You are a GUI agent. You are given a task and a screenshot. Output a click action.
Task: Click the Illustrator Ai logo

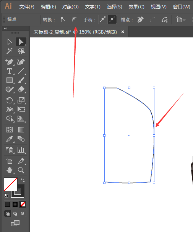[8, 6]
